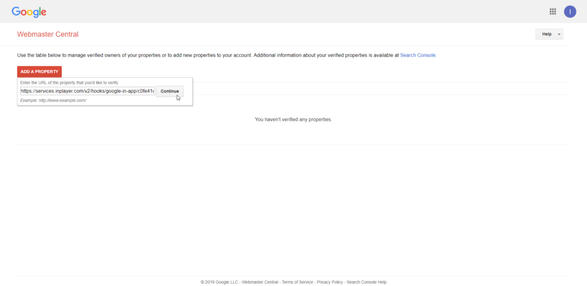The height and width of the screenshot is (286, 587).
Task: Open Terms of Service in footer
Action: (298, 282)
